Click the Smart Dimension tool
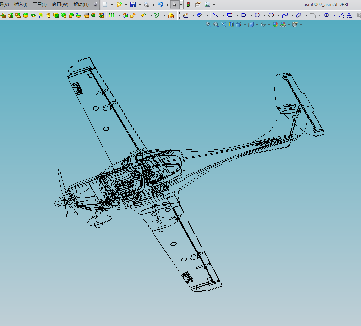 [199, 15]
